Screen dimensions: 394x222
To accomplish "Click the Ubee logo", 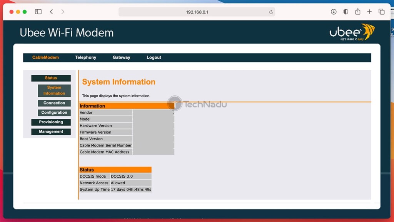I will 352,32.
